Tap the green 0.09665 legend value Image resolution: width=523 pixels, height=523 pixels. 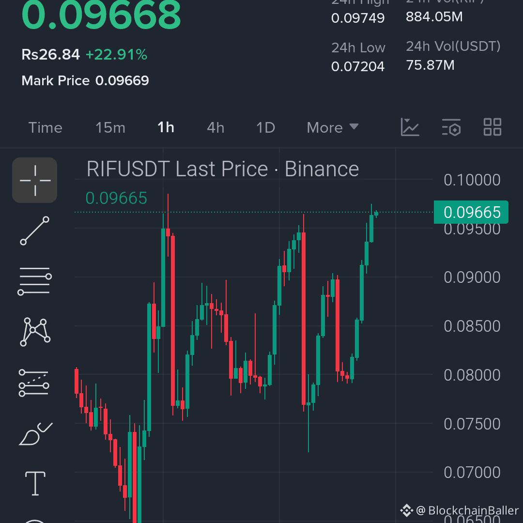pyautogui.click(x=116, y=198)
